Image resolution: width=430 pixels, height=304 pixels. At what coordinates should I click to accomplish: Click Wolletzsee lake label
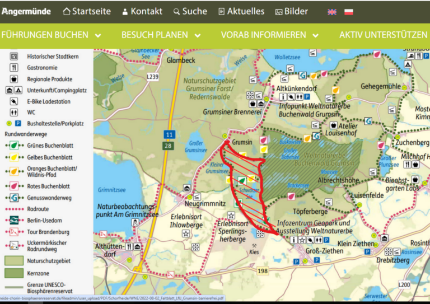[x=287, y=57]
